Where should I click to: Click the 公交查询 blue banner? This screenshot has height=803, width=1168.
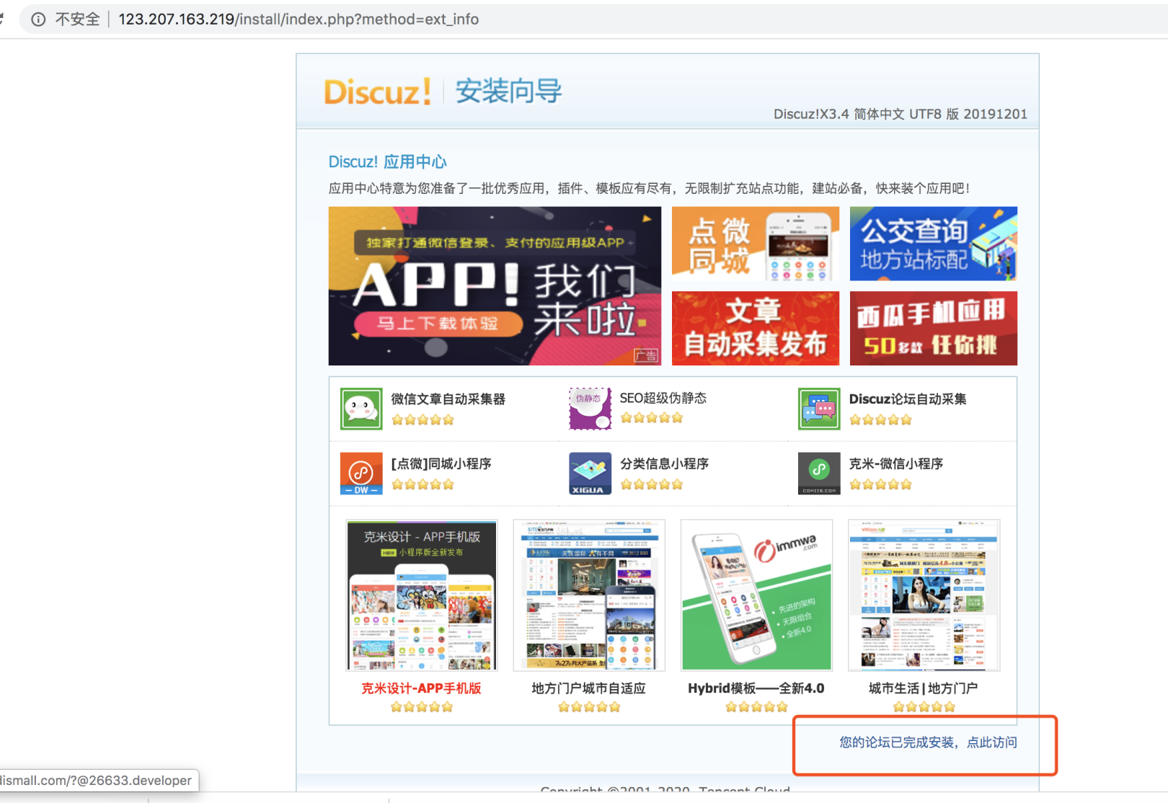click(934, 244)
